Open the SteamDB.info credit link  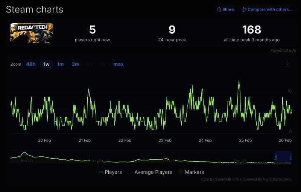pos(225,180)
